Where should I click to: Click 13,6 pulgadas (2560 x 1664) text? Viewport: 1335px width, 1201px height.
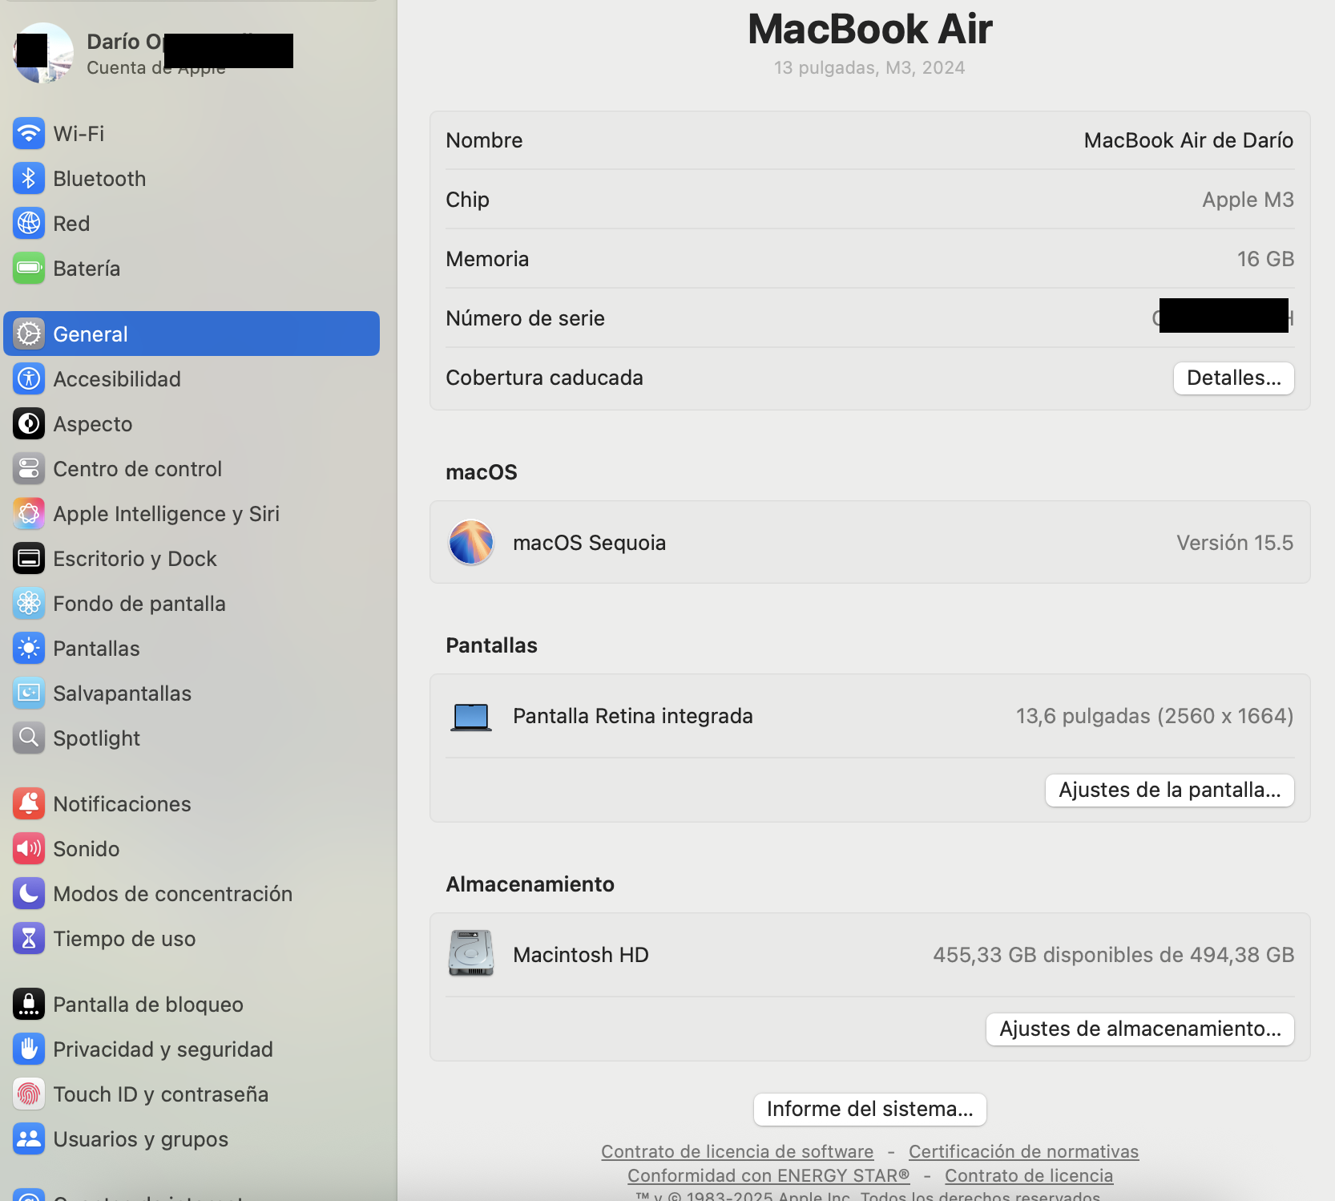click(1155, 716)
